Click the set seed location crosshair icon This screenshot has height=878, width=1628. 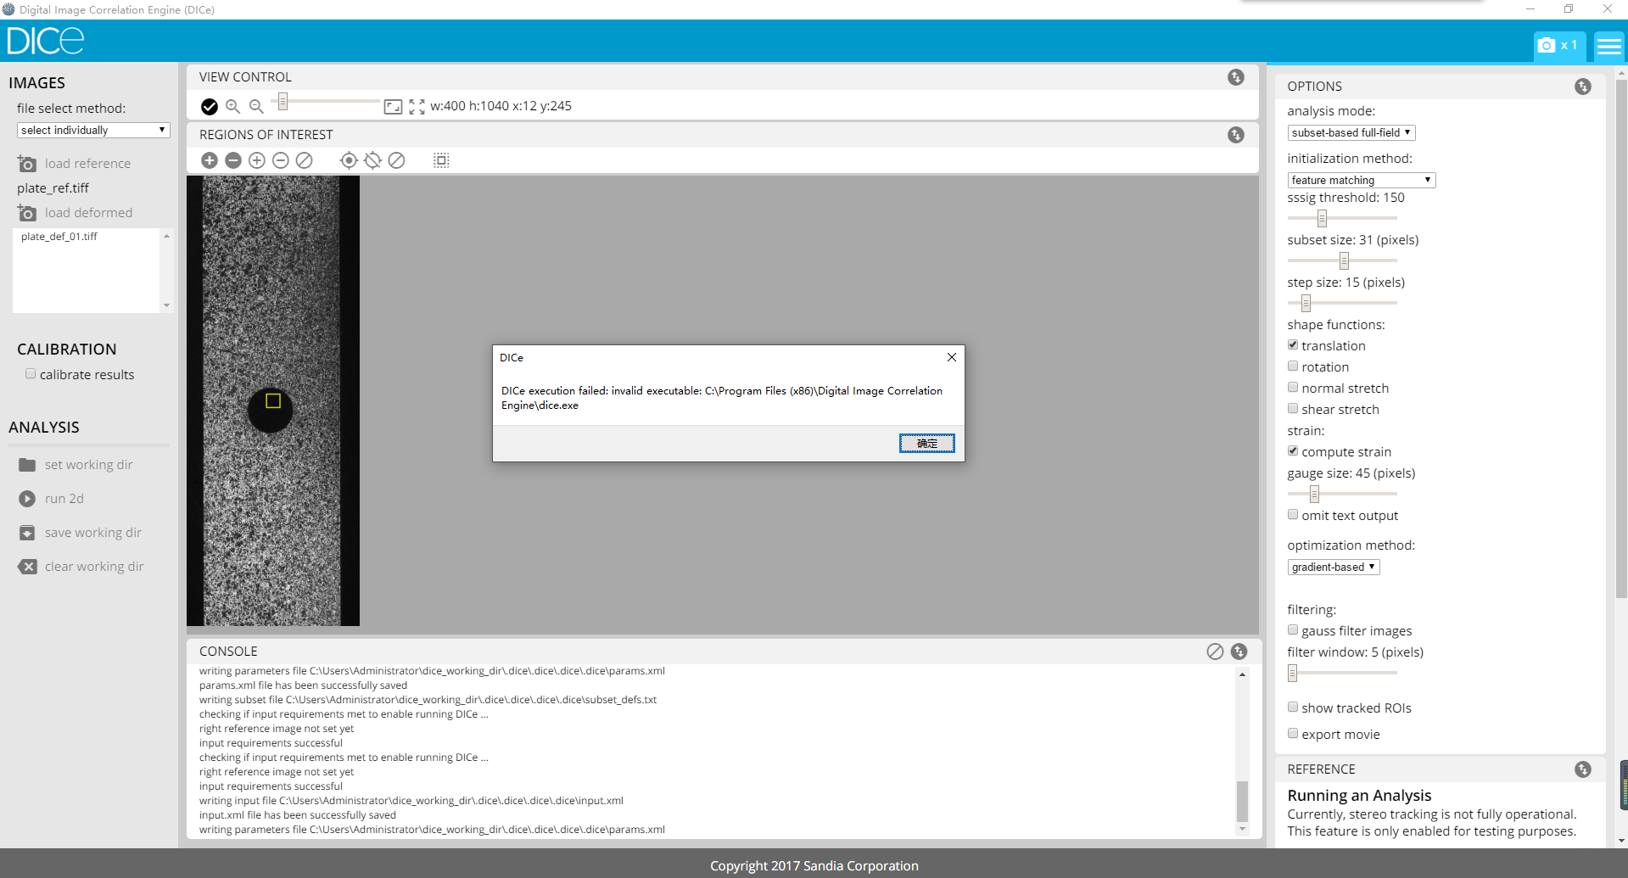tap(349, 159)
